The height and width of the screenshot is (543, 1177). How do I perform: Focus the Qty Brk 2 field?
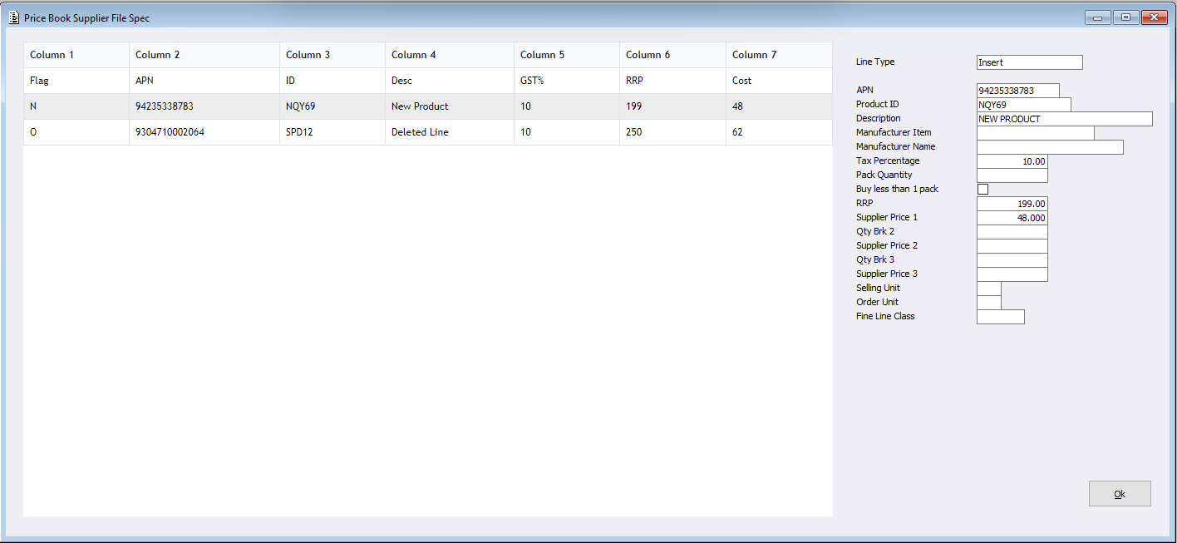pyautogui.click(x=1012, y=232)
